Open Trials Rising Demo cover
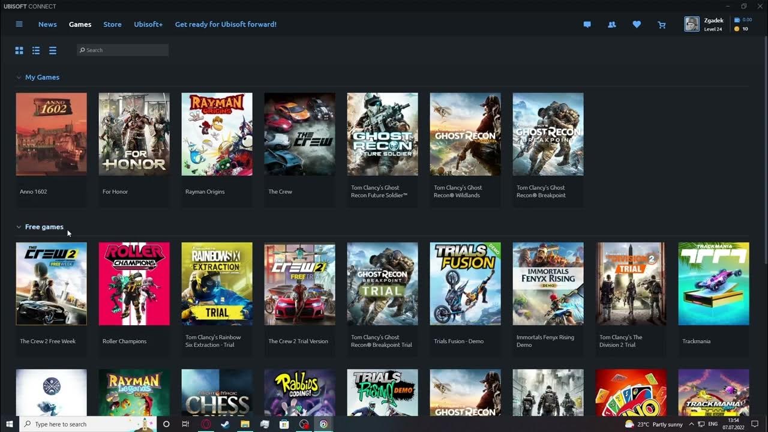This screenshot has width=768, height=432. pyautogui.click(x=382, y=392)
